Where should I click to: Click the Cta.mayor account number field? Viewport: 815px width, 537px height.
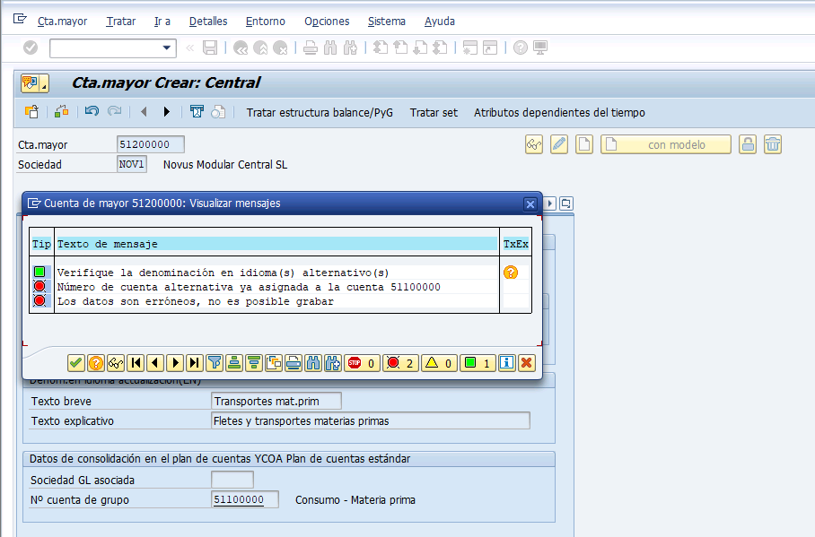click(x=150, y=144)
